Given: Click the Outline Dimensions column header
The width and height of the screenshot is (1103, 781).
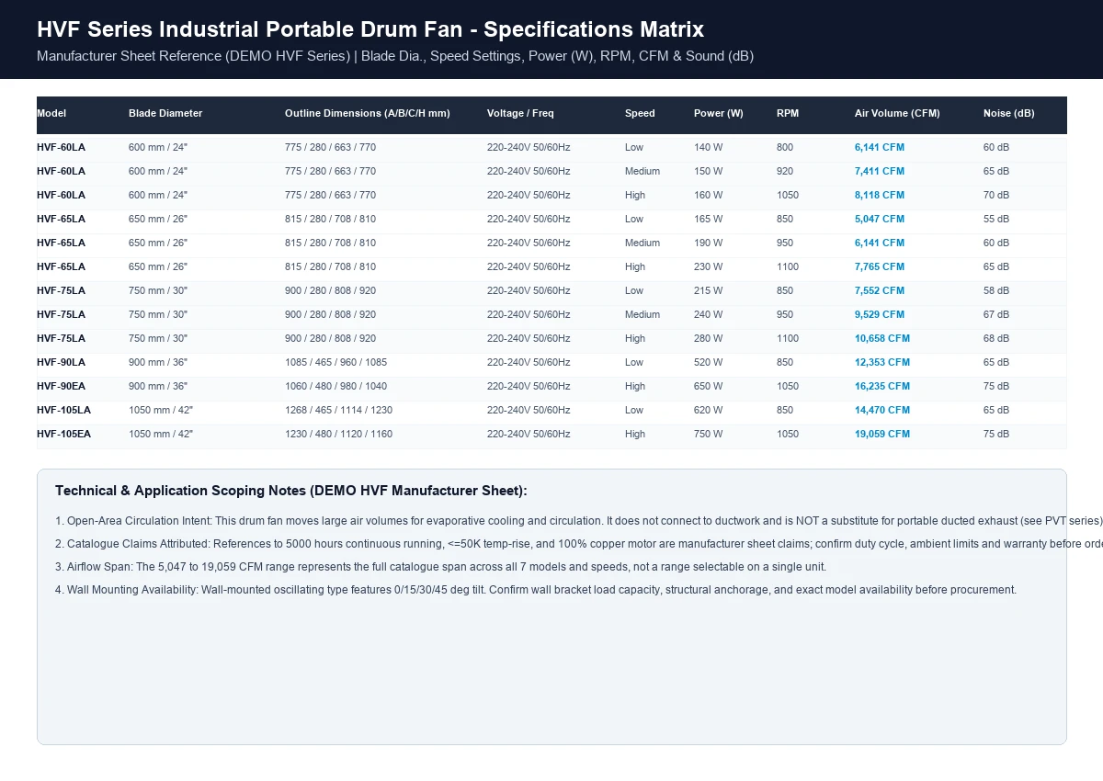Looking at the screenshot, I should pyautogui.click(x=368, y=114).
